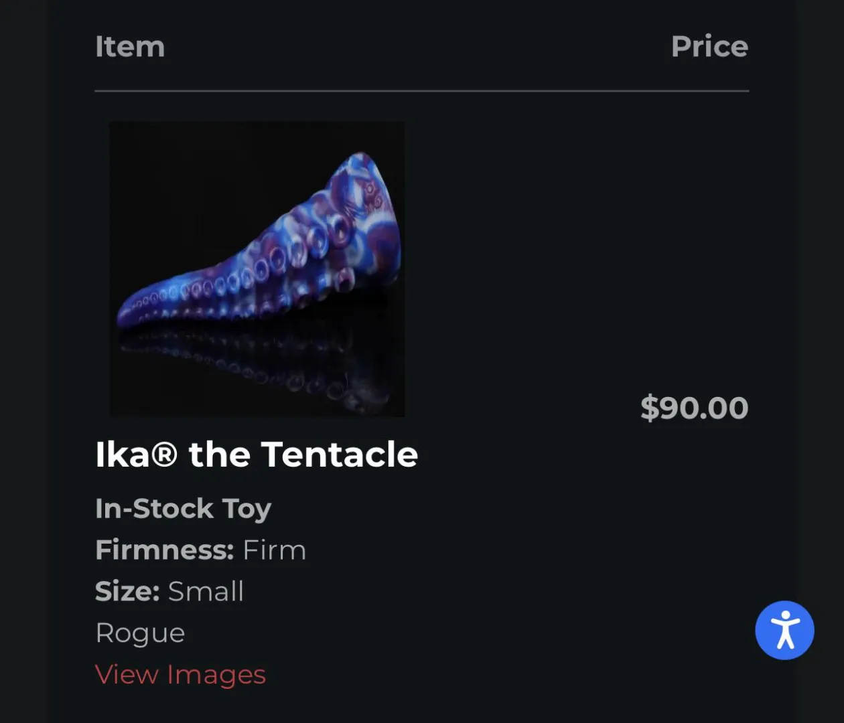Click the Ika the Tentacle product title
Screen dimensions: 844x723
pyautogui.click(x=257, y=455)
